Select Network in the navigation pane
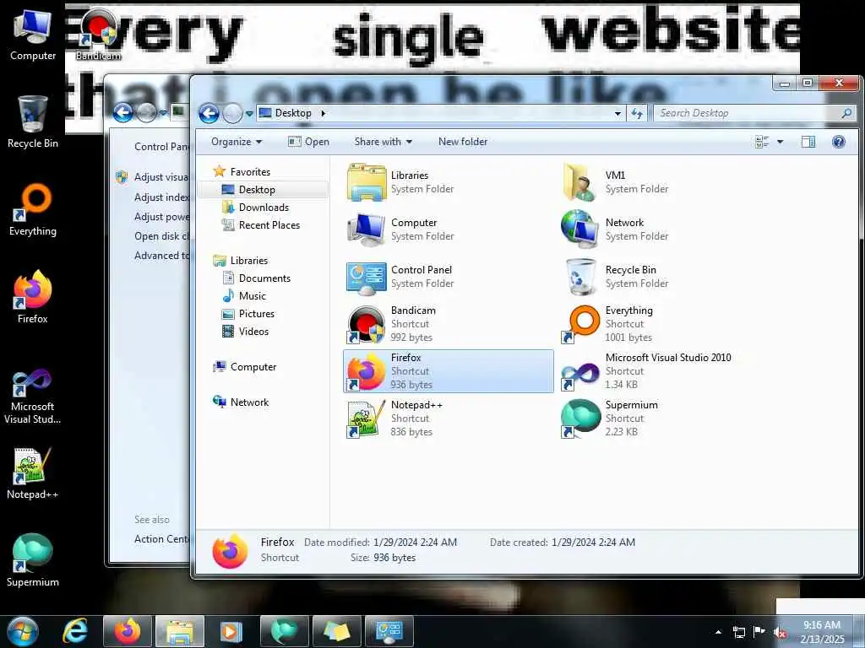 (x=249, y=402)
